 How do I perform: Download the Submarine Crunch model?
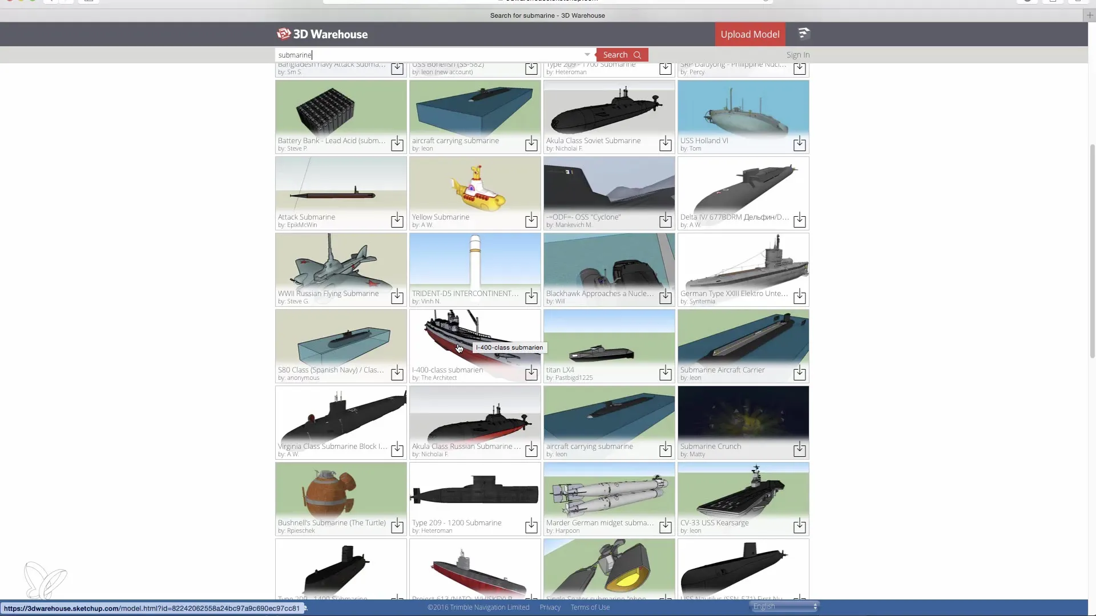[800, 449]
